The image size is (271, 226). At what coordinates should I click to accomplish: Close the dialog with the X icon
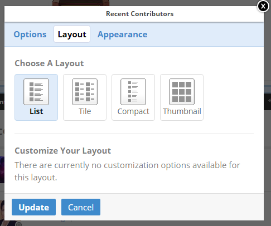(263, 6)
